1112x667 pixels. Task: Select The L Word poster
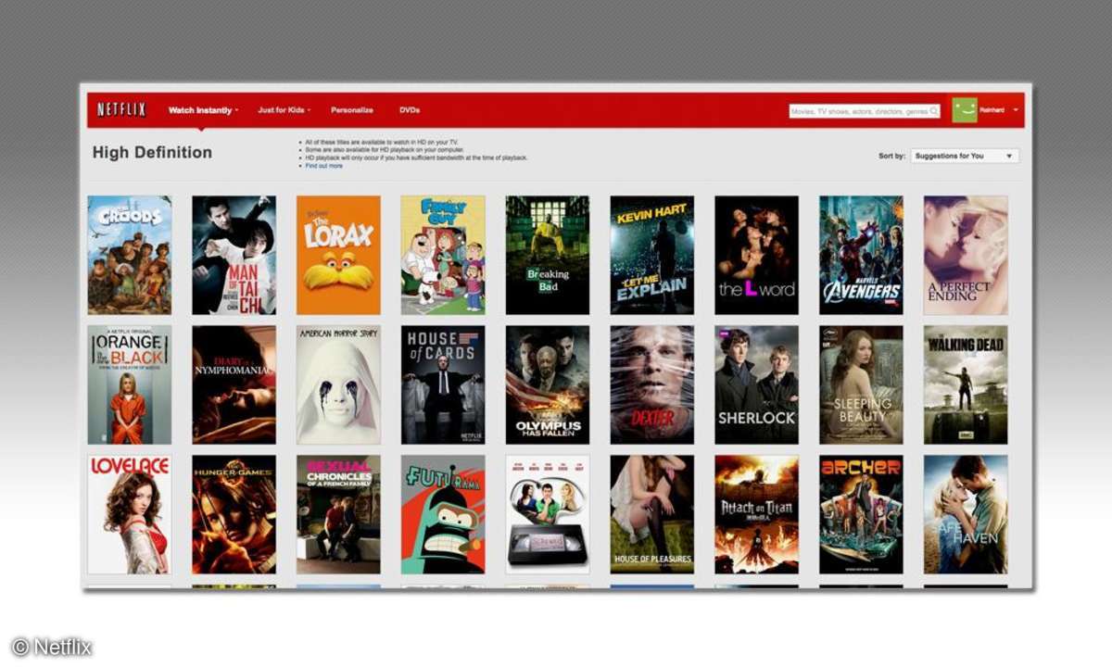pyautogui.click(x=756, y=255)
